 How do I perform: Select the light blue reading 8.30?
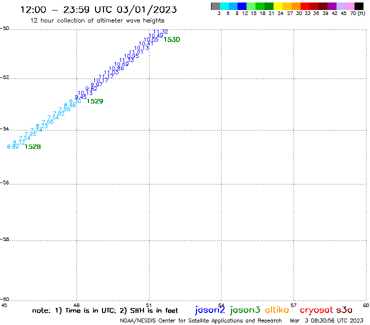tap(75, 101)
